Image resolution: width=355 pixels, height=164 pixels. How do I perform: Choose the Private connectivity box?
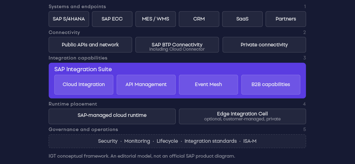click(x=264, y=45)
